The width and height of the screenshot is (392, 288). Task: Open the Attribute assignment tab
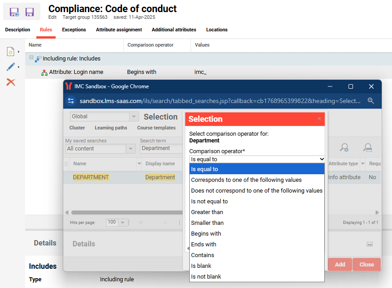(x=119, y=30)
